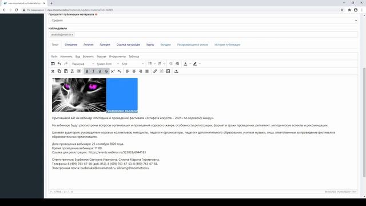The height and width of the screenshot is (206, 366).
Task: Toggle italic formatting
Action: coord(93,71)
